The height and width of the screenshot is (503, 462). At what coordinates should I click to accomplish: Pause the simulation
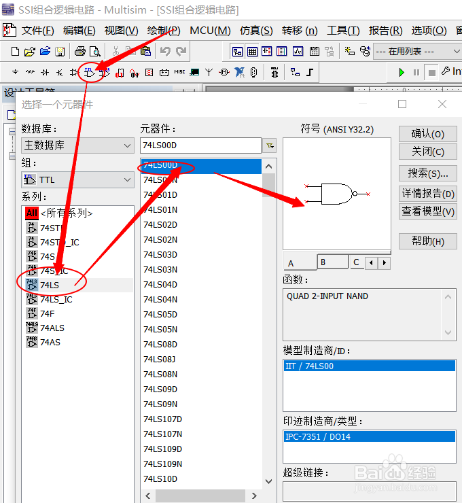(x=416, y=73)
